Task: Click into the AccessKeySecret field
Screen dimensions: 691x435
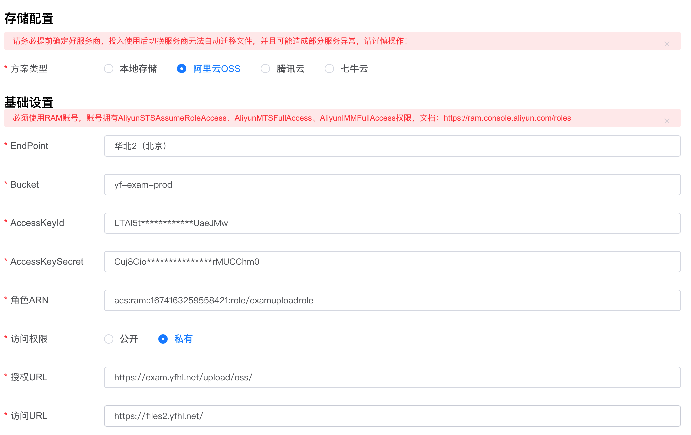Action: [x=392, y=262]
